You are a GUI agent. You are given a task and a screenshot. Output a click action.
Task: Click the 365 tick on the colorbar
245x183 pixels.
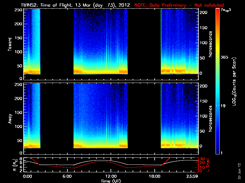pyautogui.click(x=224, y=57)
